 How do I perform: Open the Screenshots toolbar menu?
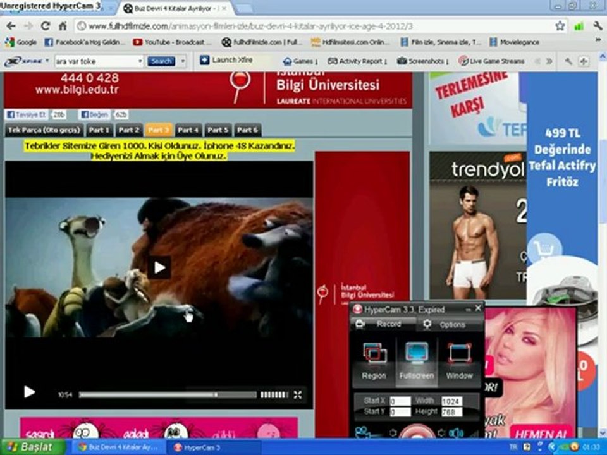click(423, 61)
